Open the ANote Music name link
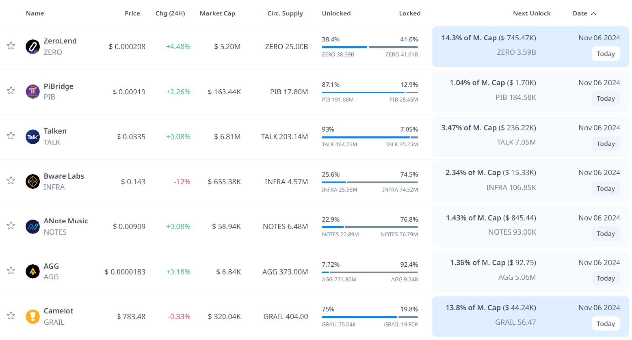This screenshot has width=632, height=340. (x=66, y=221)
